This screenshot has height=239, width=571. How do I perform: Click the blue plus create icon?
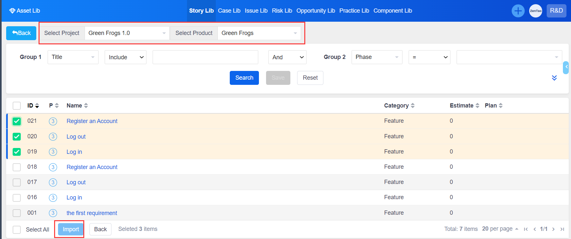[x=518, y=11]
